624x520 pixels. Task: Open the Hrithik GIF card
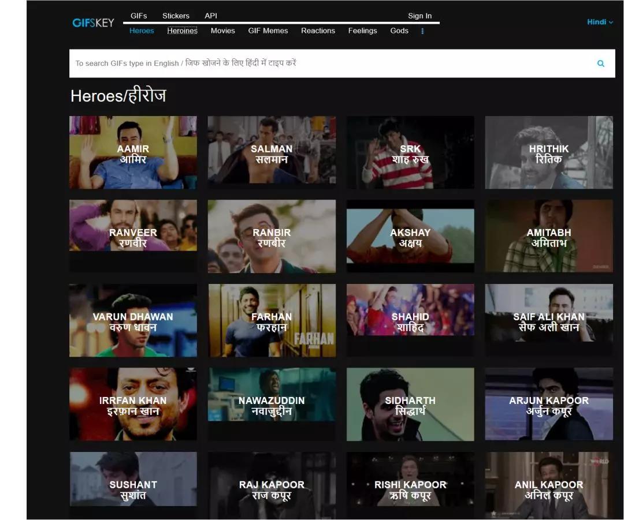click(549, 153)
